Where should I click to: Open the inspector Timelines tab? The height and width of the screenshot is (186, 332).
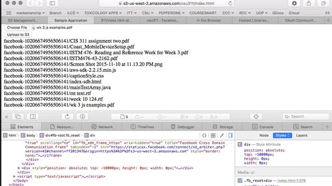142,127
